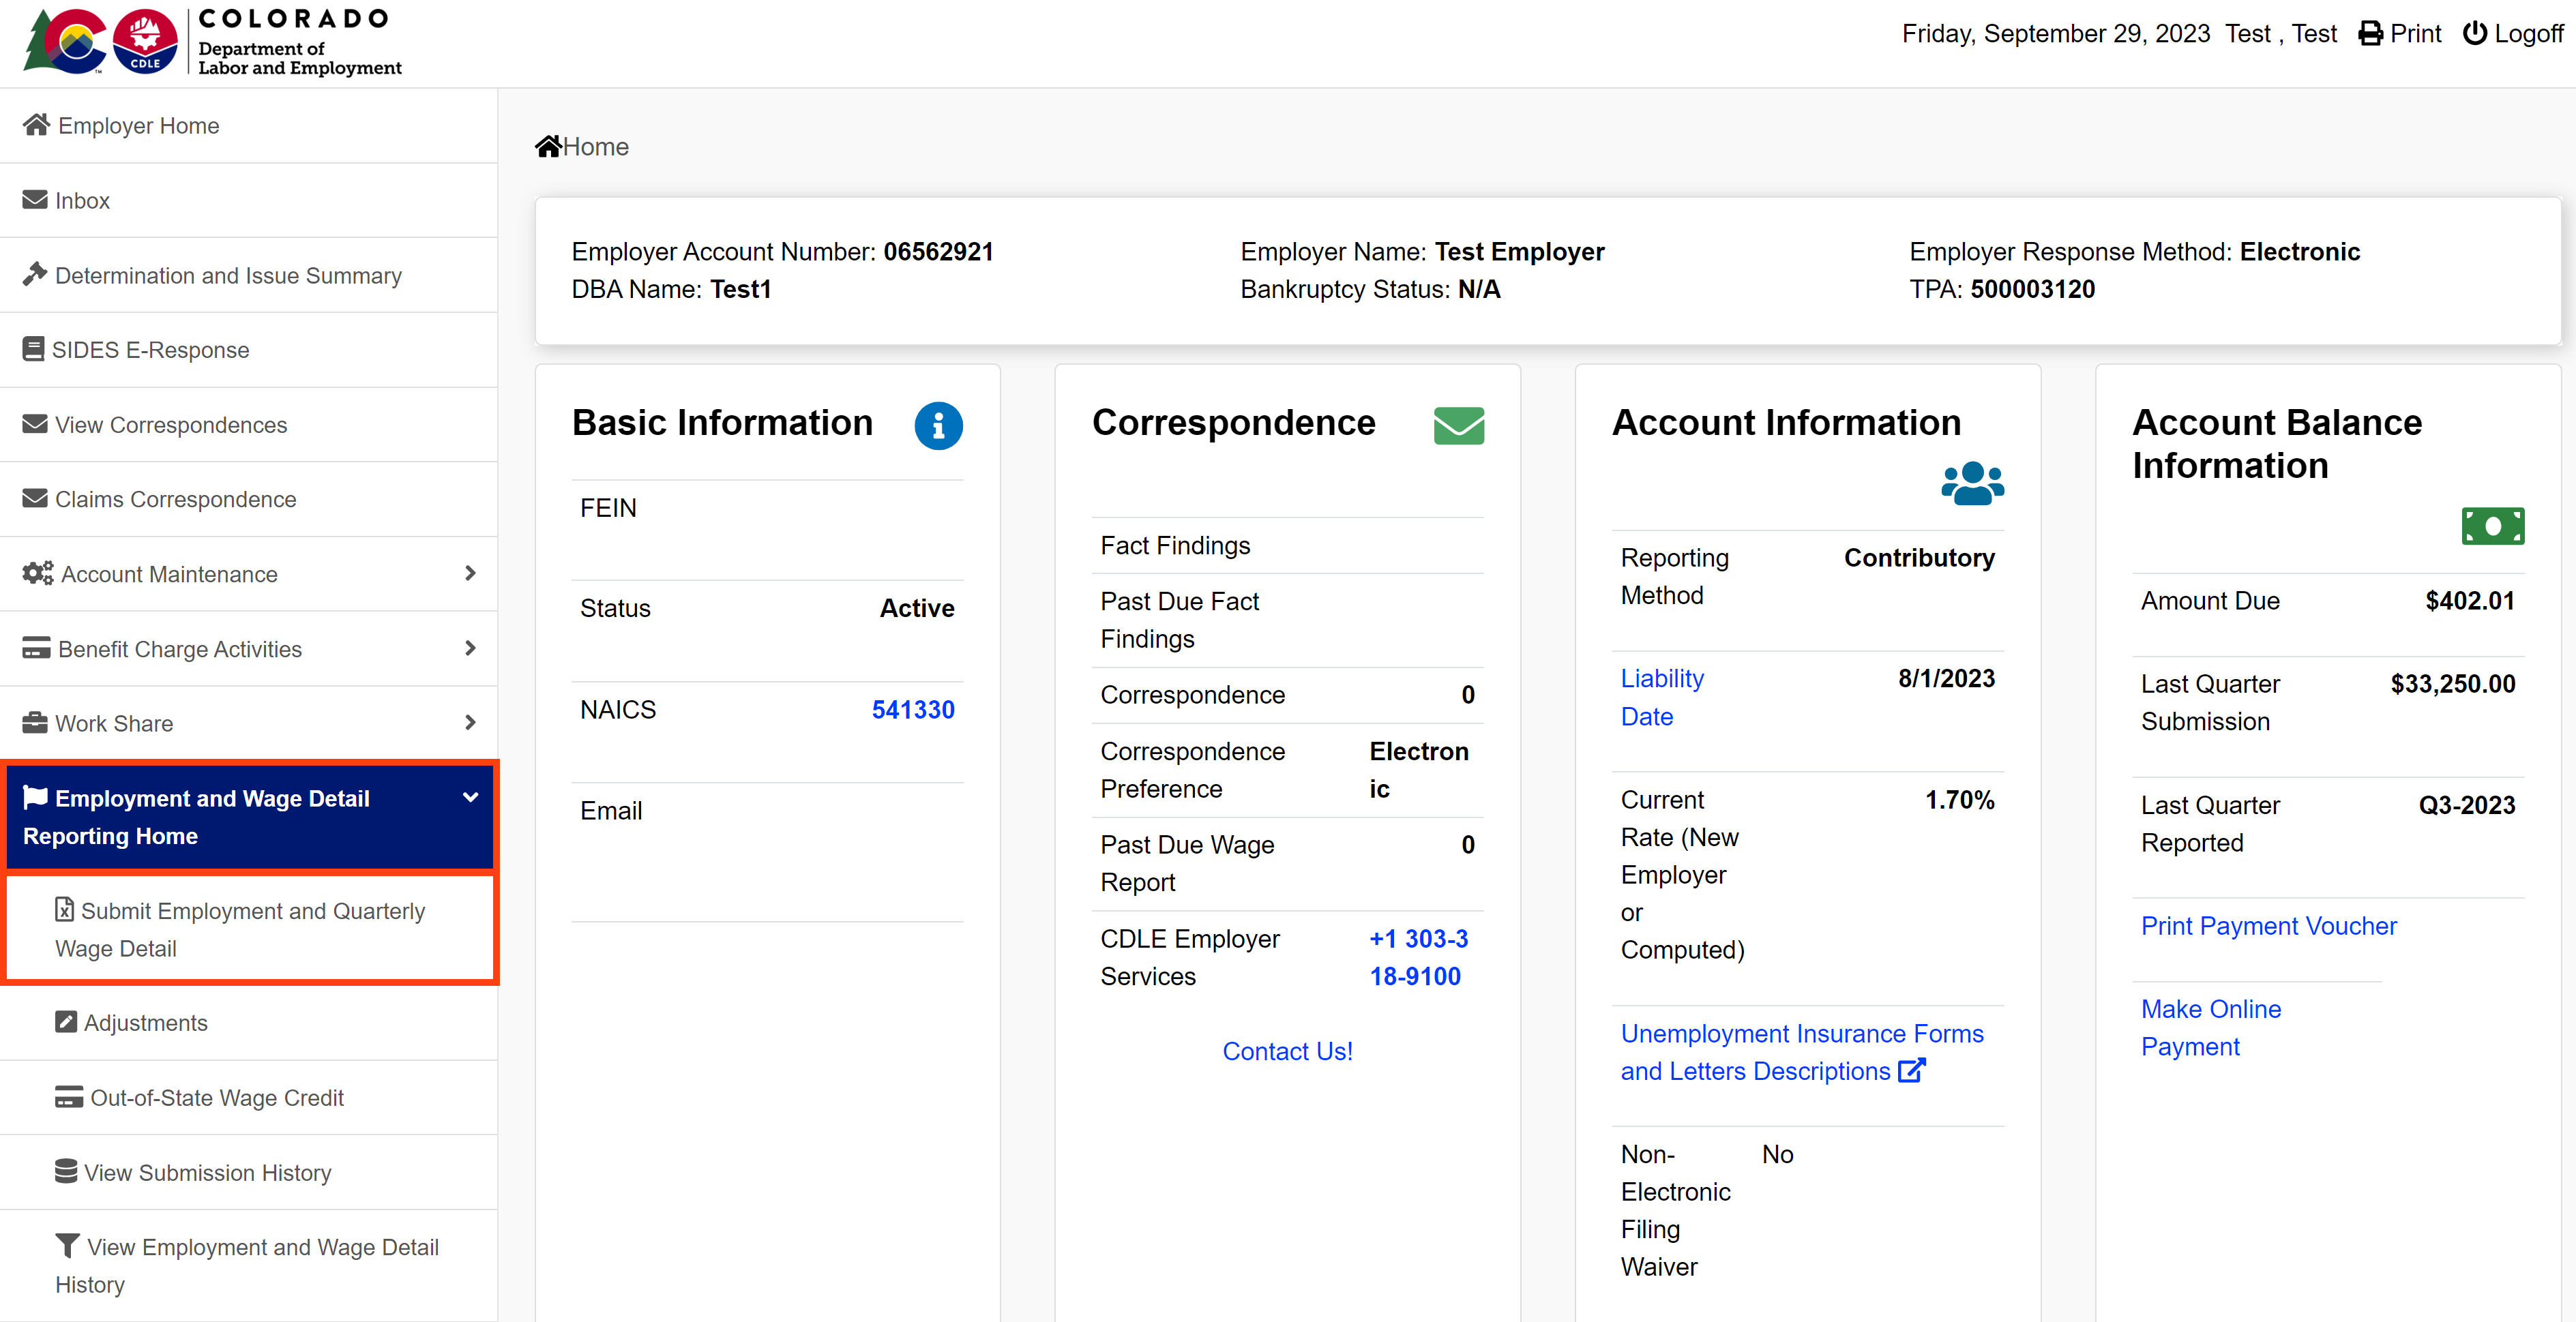Expand the Benefit Charge Activities submenu

(470, 648)
